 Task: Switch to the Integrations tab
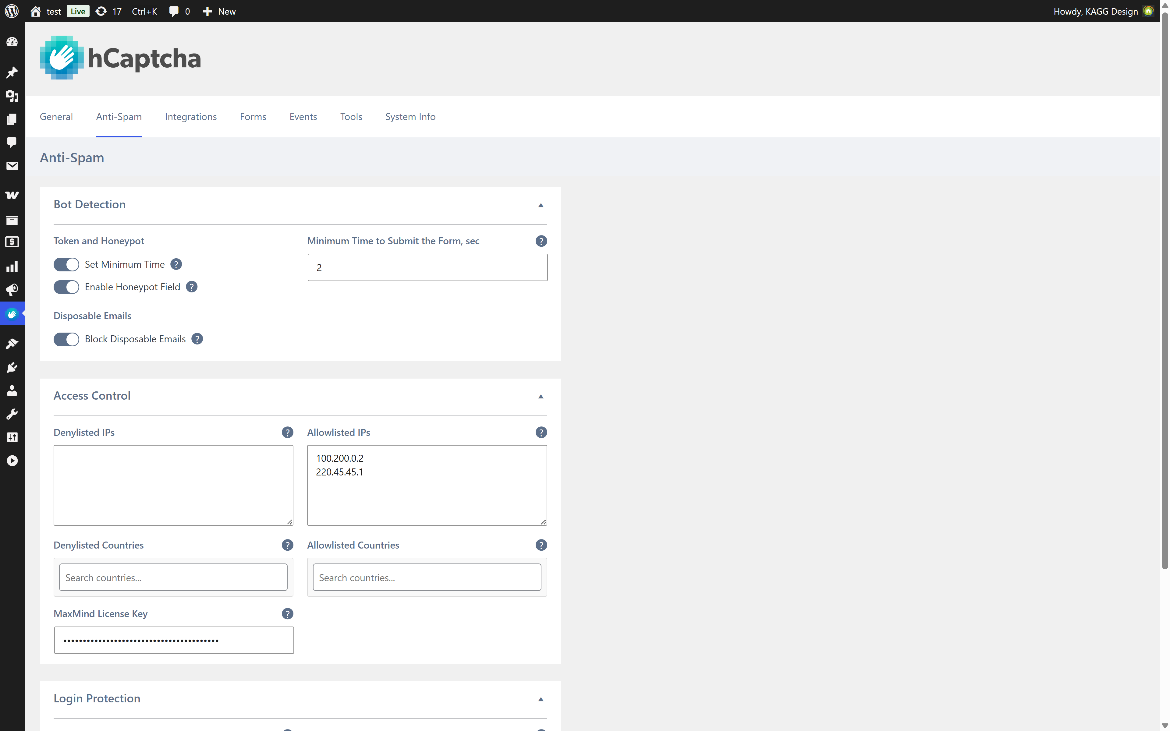tap(191, 117)
